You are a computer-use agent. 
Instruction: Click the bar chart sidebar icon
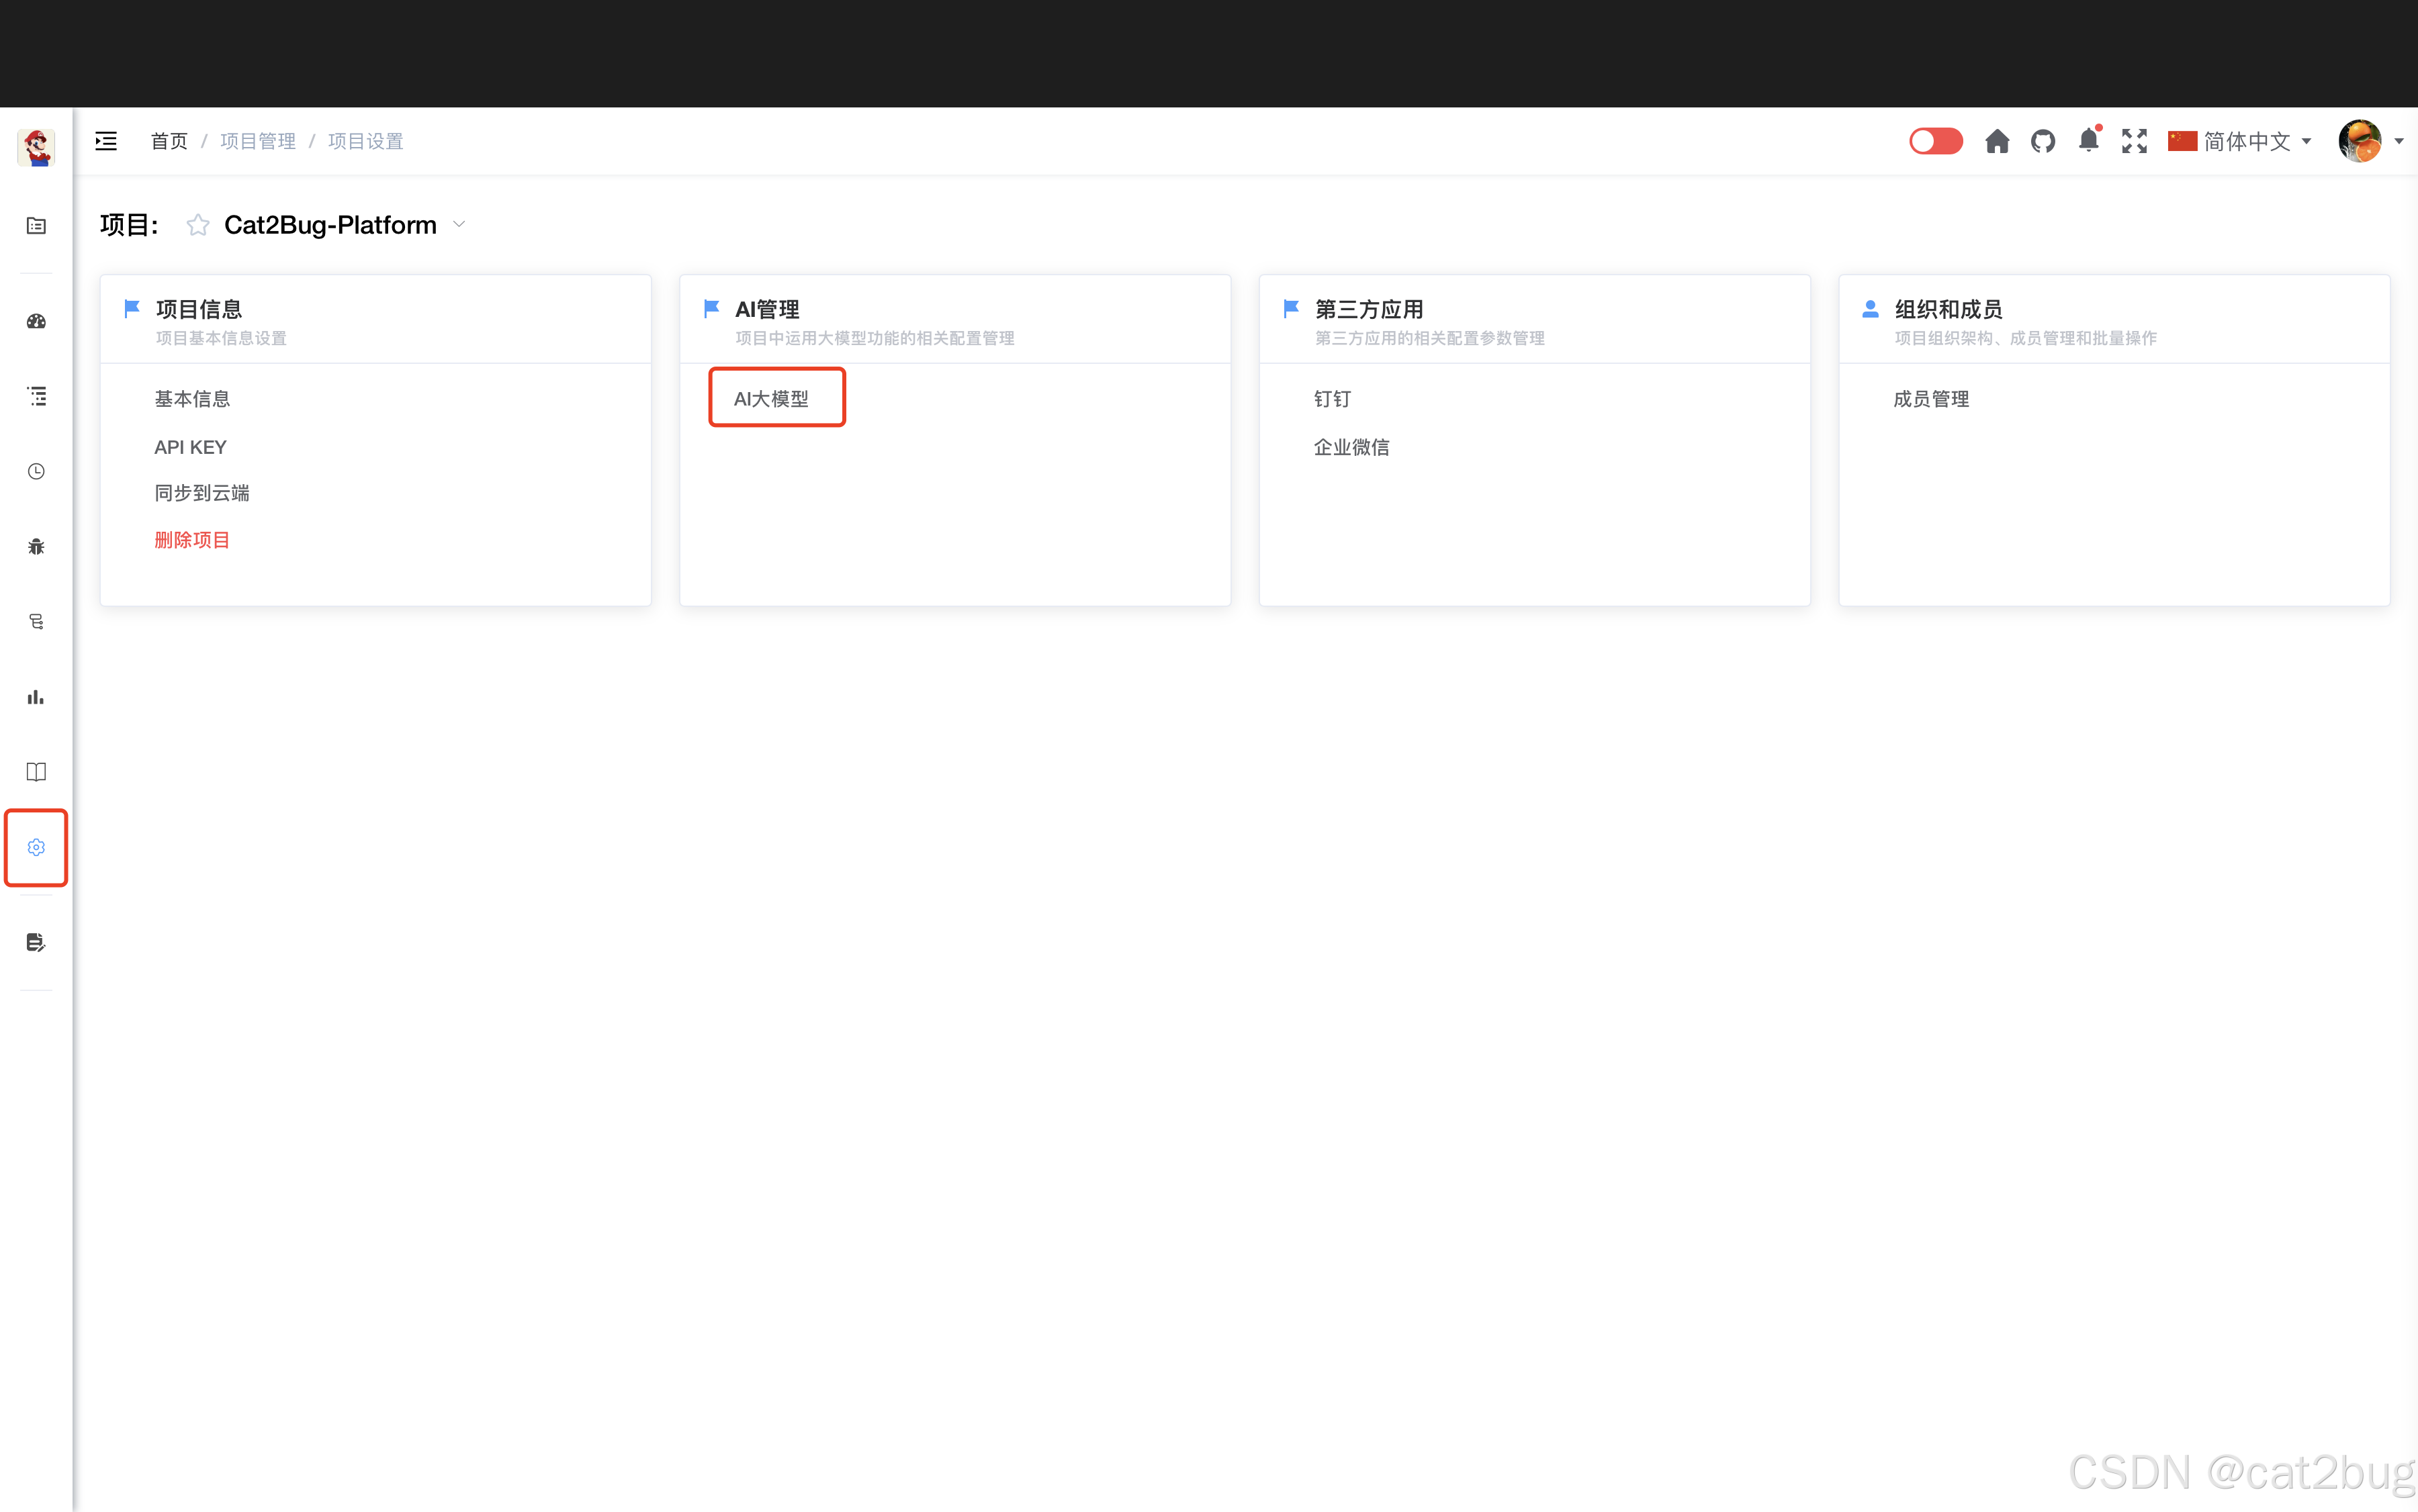pos(36,697)
